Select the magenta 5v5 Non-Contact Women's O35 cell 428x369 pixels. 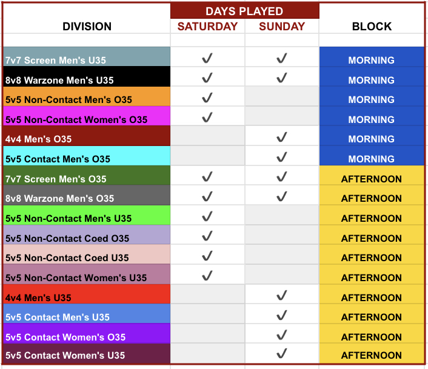(87, 118)
